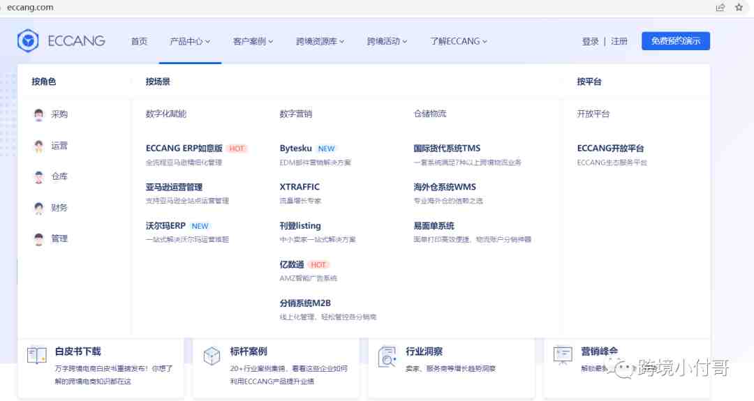Open 沃尔玛ERP product link
The image size is (754, 401).
tap(165, 226)
